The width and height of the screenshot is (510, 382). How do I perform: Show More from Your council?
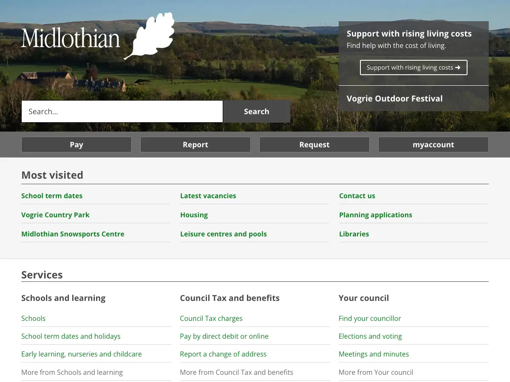376,372
